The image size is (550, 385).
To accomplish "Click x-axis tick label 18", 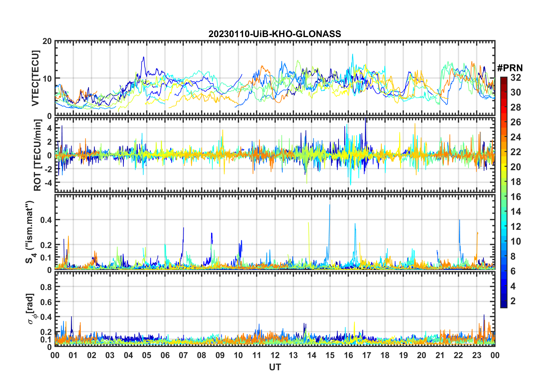I will point(385,355).
